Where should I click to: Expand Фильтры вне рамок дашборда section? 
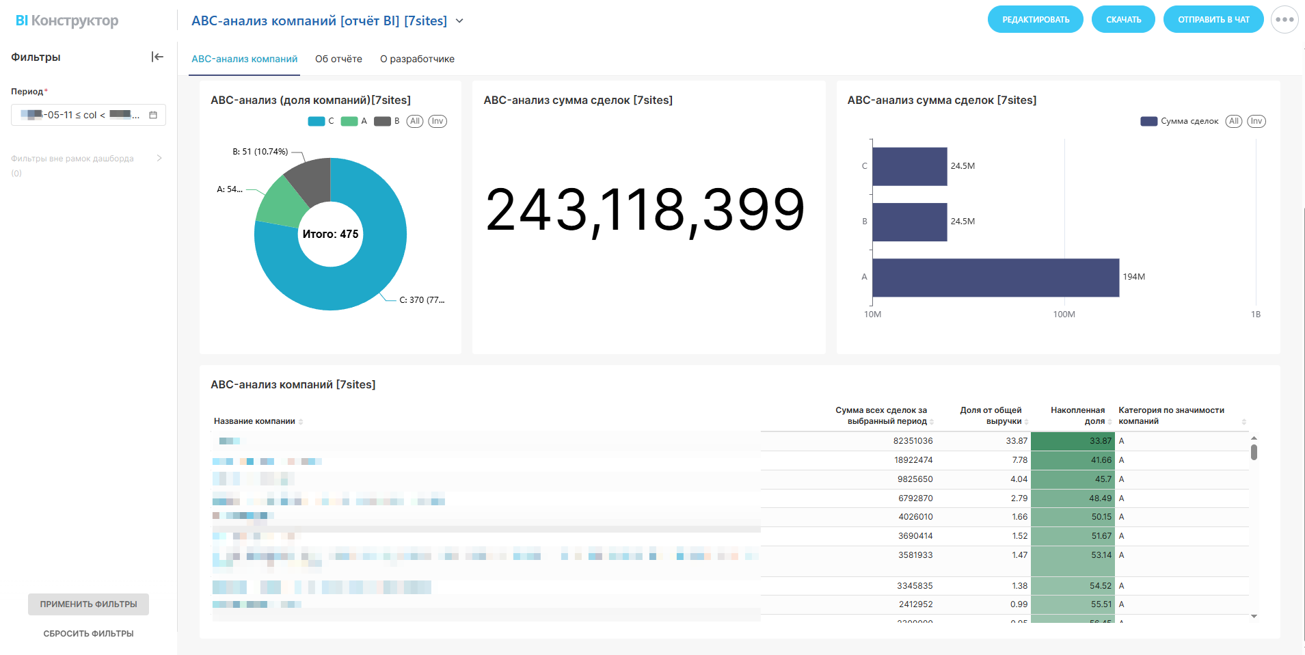(x=159, y=158)
